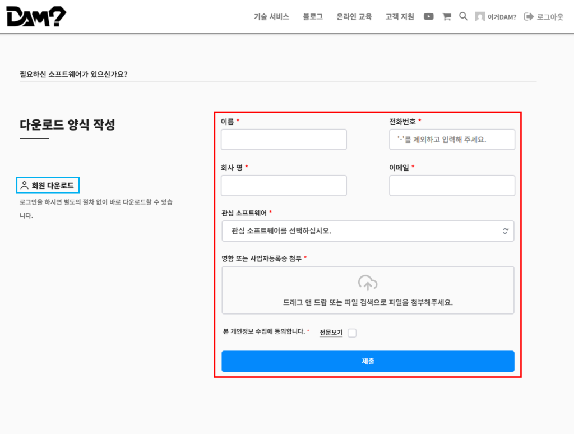Click the search magnifier icon

[463, 16]
